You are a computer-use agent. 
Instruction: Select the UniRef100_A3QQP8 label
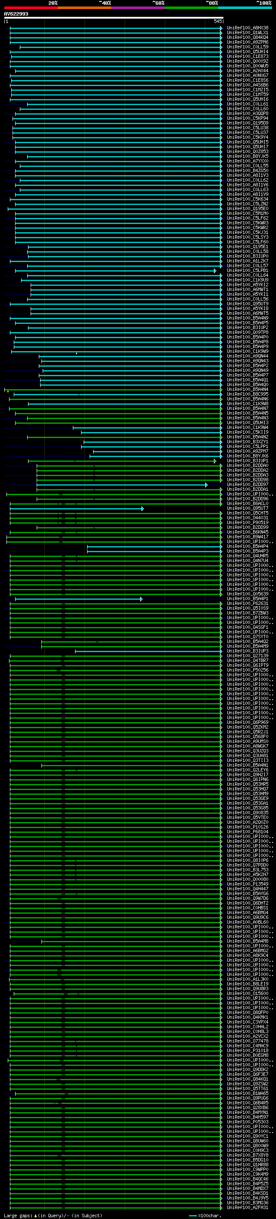tap(247, 114)
